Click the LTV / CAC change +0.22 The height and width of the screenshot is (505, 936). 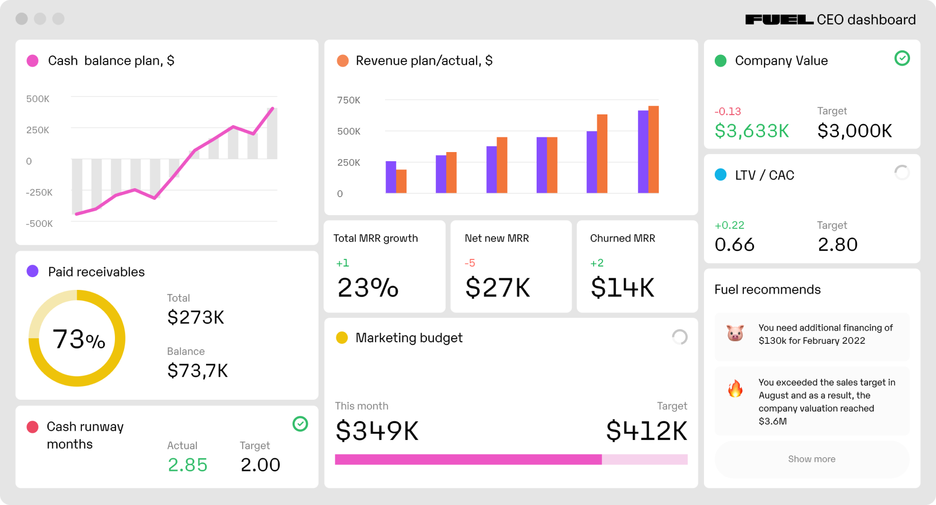(729, 225)
